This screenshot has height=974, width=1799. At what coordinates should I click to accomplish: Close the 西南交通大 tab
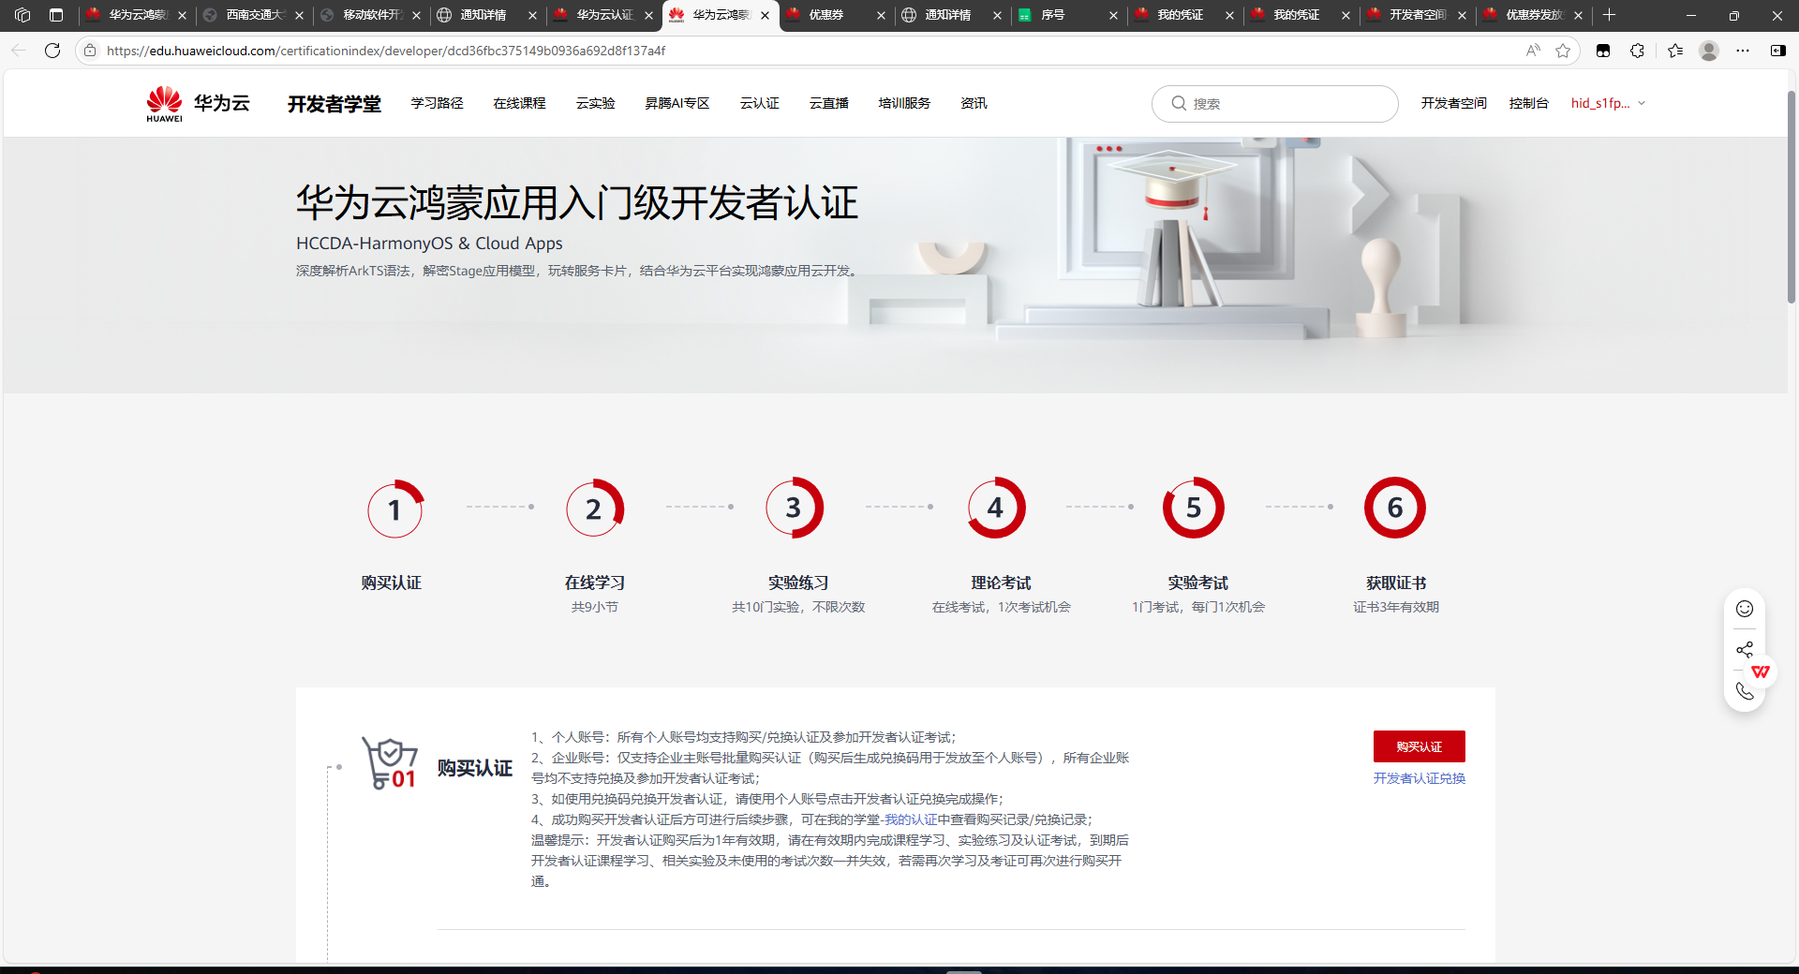pyautogui.click(x=300, y=15)
